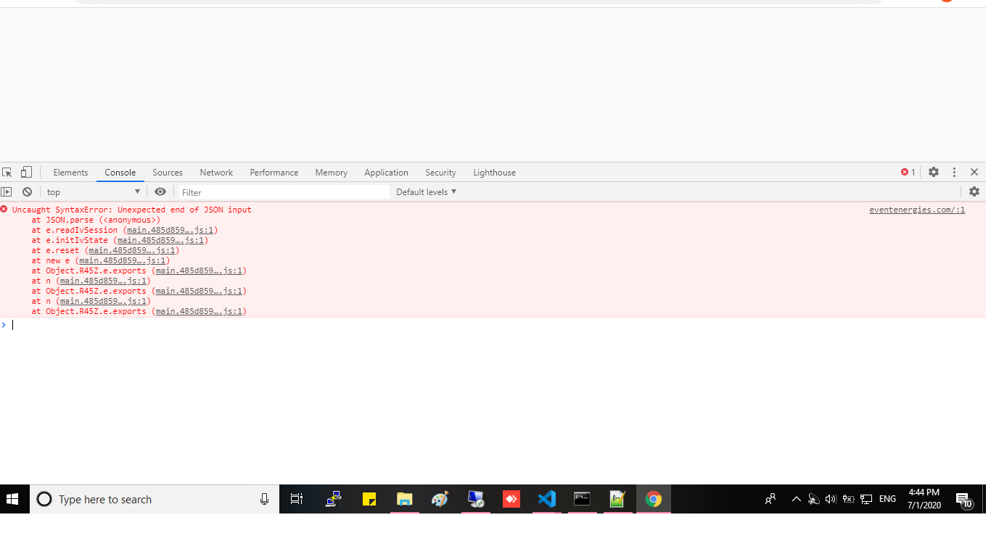The width and height of the screenshot is (991, 557).
Task: Open DevTools settings gear
Action: 934,173
